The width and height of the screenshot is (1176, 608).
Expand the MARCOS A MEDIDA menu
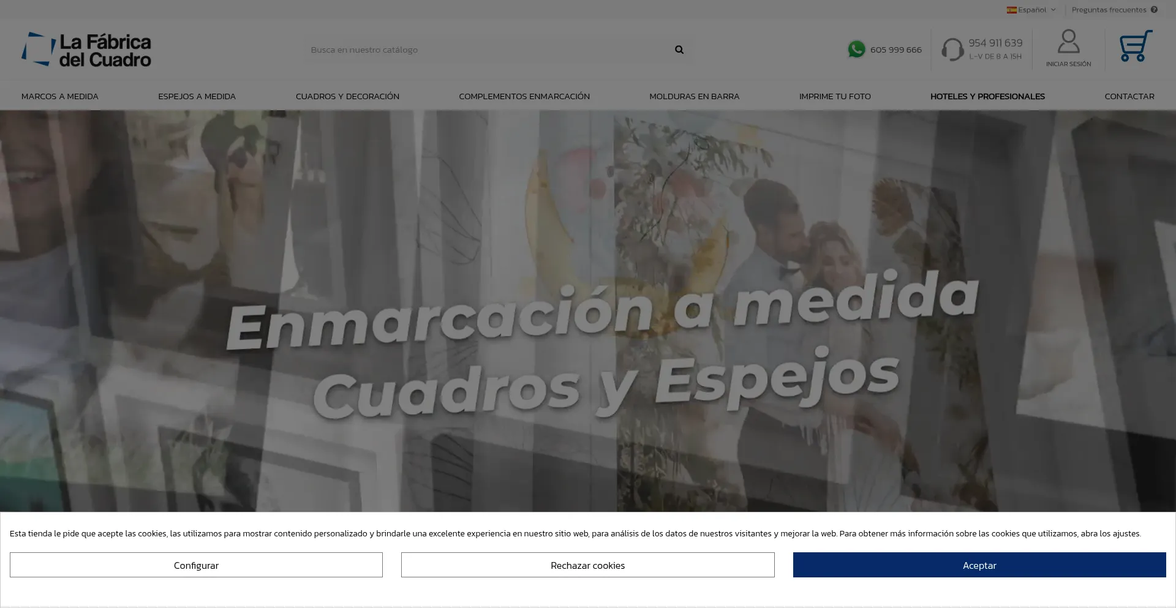[x=59, y=96]
